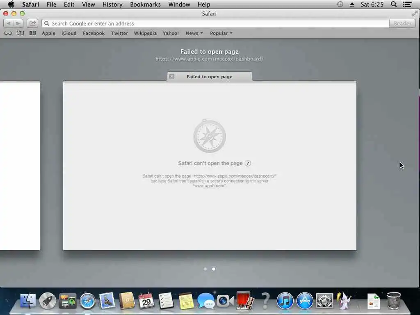This screenshot has height=315, width=420.
Task: Go back with the back arrow button
Action: pos(8,23)
